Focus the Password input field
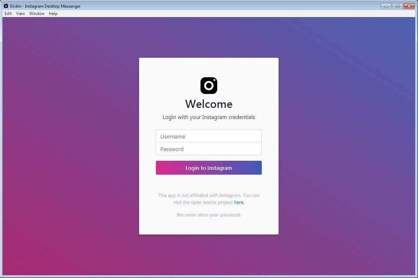418x278 pixels. (209, 149)
